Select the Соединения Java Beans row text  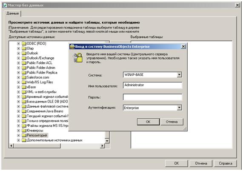(45, 111)
